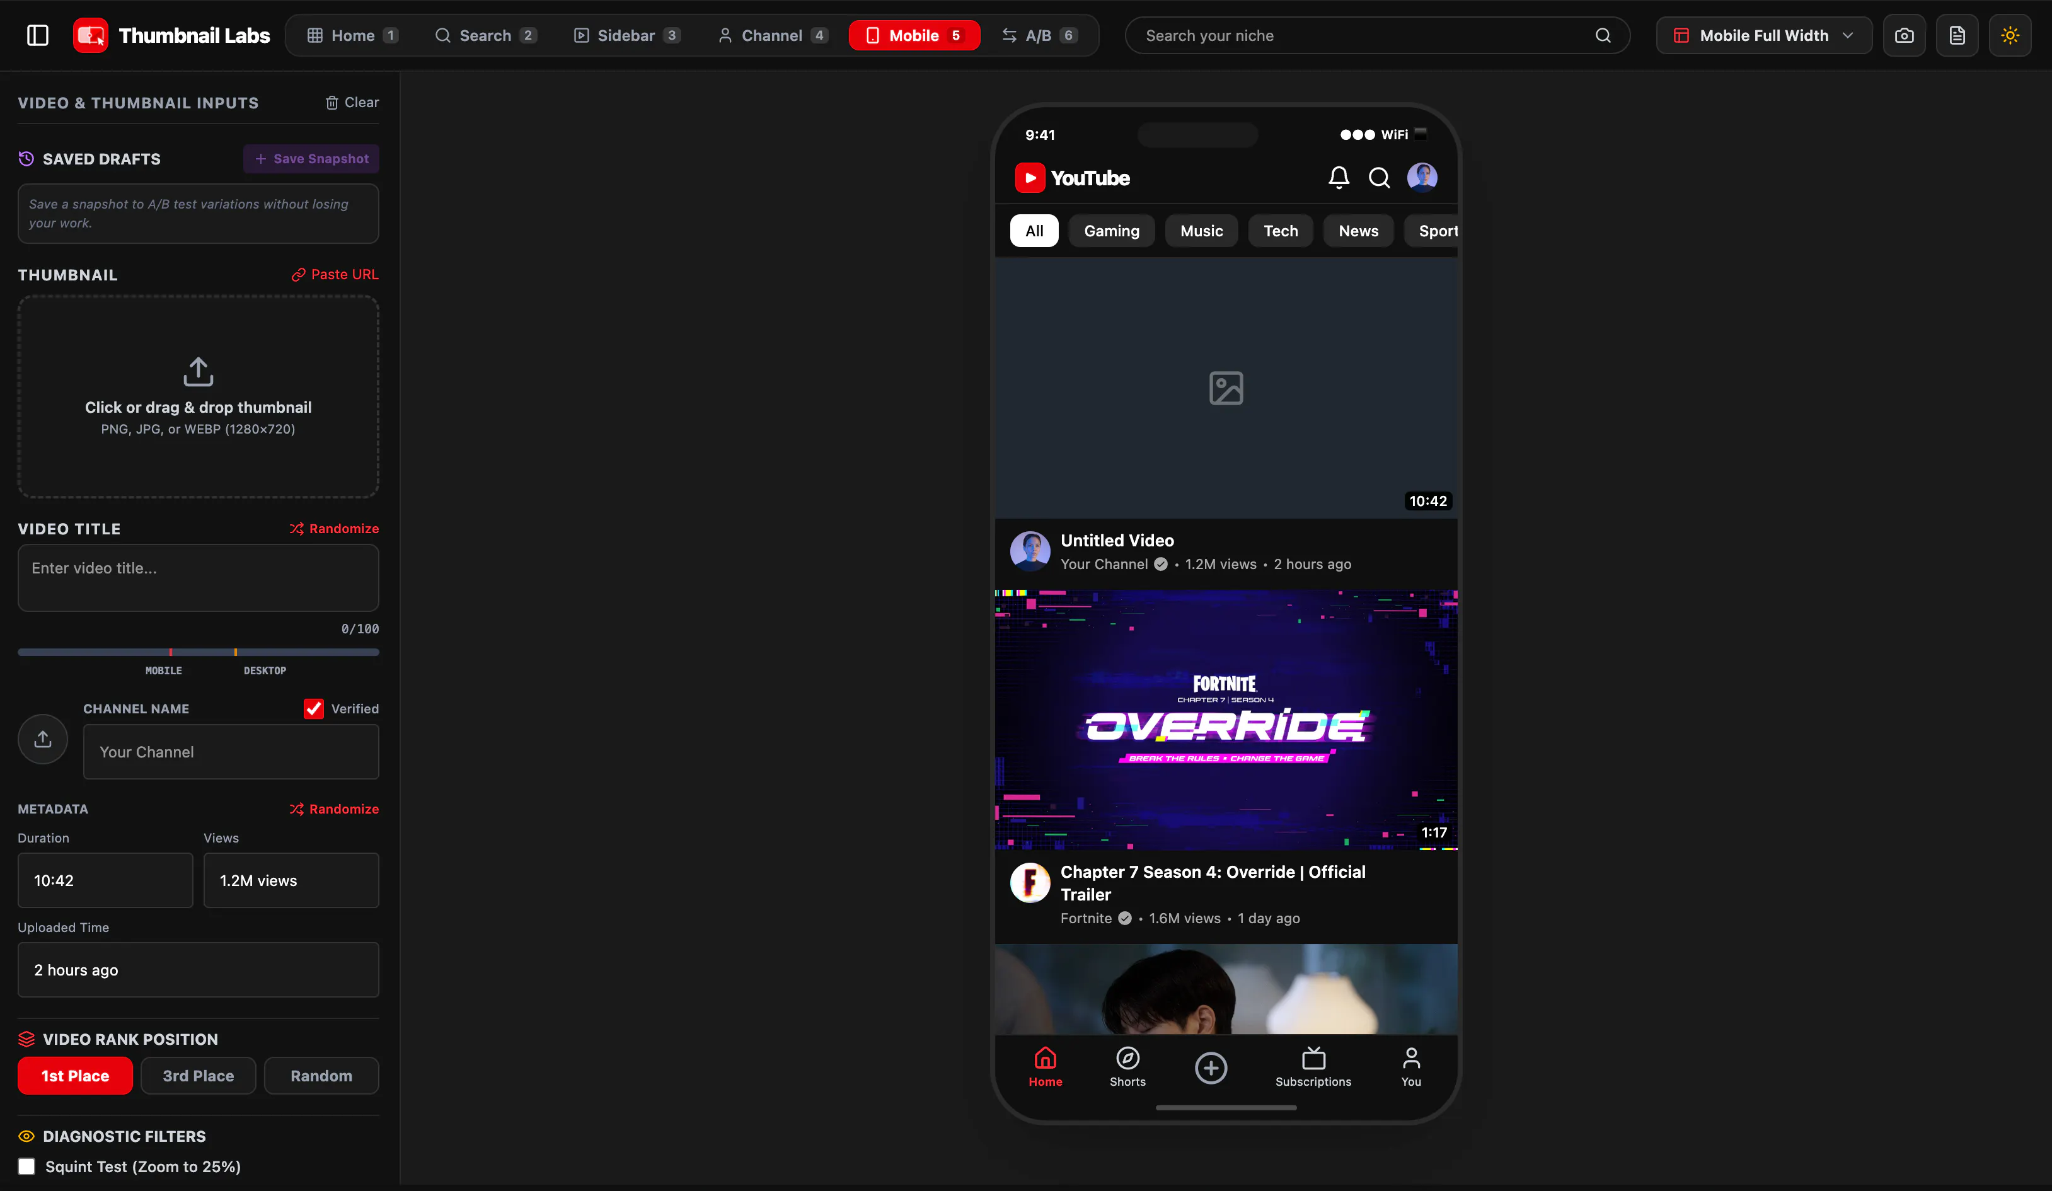The image size is (2052, 1191).
Task: Click the notifications bell in phone preview
Action: [1339, 178]
